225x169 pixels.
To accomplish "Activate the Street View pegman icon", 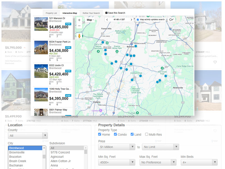I will (79, 36).
